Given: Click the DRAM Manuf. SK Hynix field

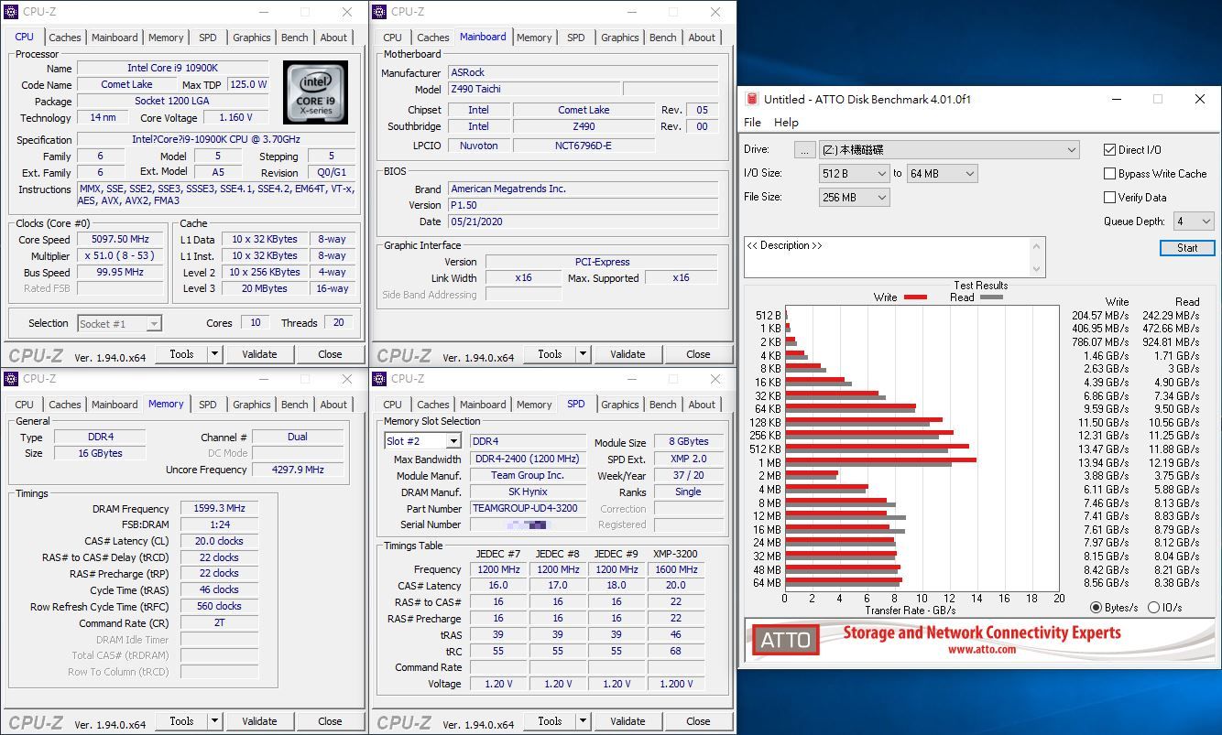Looking at the screenshot, I should [528, 492].
